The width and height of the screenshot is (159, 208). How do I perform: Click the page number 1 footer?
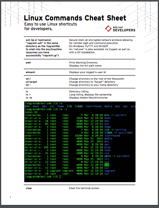pyautogui.click(x=10, y=197)
